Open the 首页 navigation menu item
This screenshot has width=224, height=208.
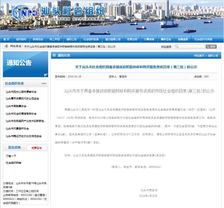point(6,39)
